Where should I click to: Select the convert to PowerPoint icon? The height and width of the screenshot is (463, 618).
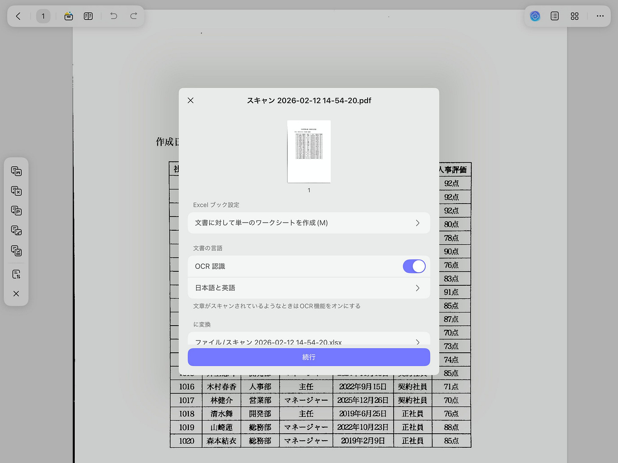(16, 211)
